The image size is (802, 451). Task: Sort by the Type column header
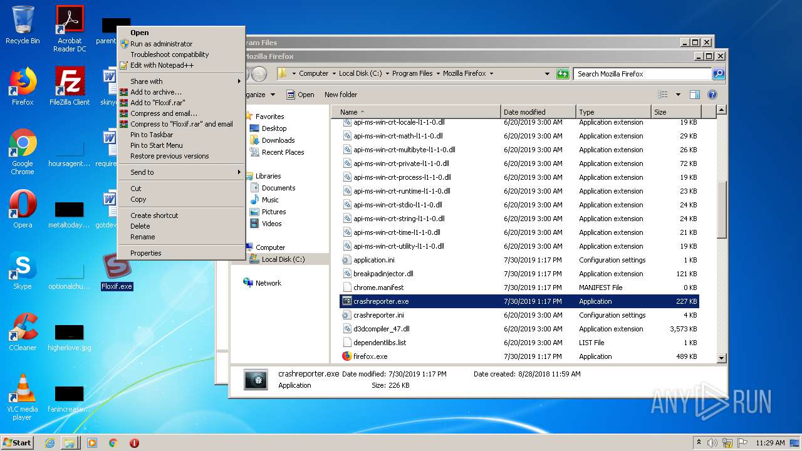(x=613, y=112)
